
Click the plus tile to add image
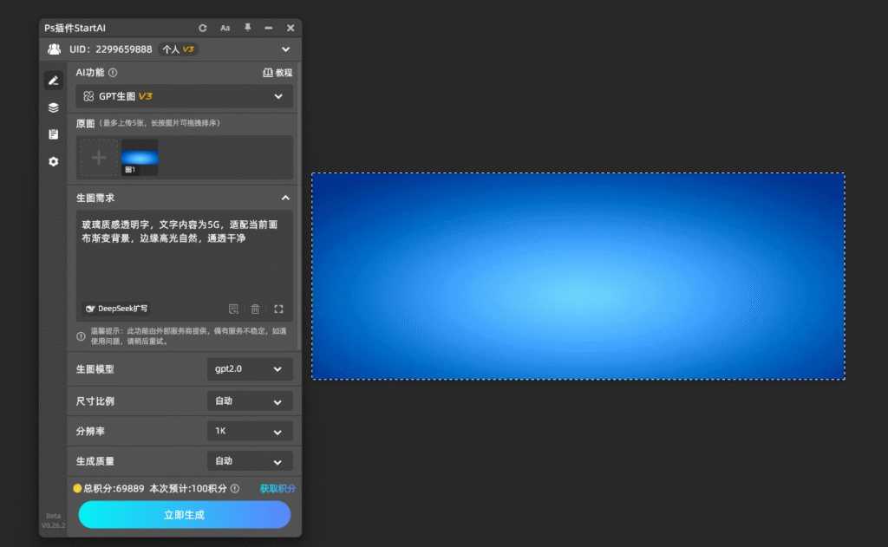(x=99, y=158)
